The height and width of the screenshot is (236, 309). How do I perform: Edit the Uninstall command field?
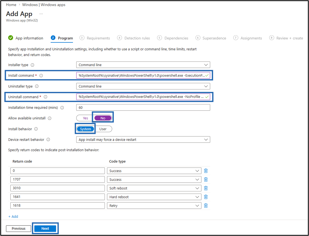pos(143,97)
